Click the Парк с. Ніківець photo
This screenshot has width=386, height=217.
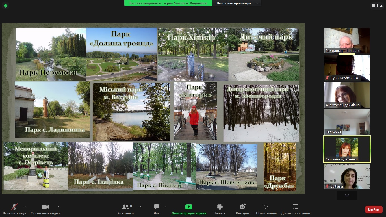(164, 166)
